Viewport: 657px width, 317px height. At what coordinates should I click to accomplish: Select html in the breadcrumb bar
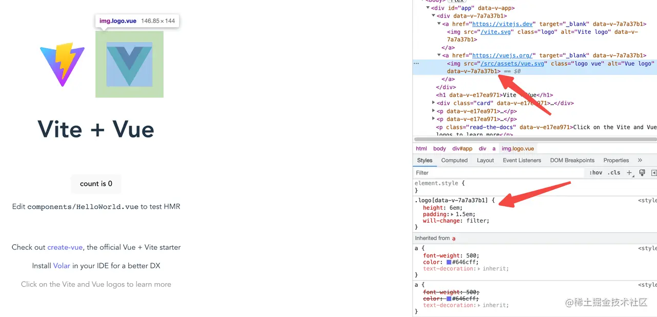tap(421, 149)
